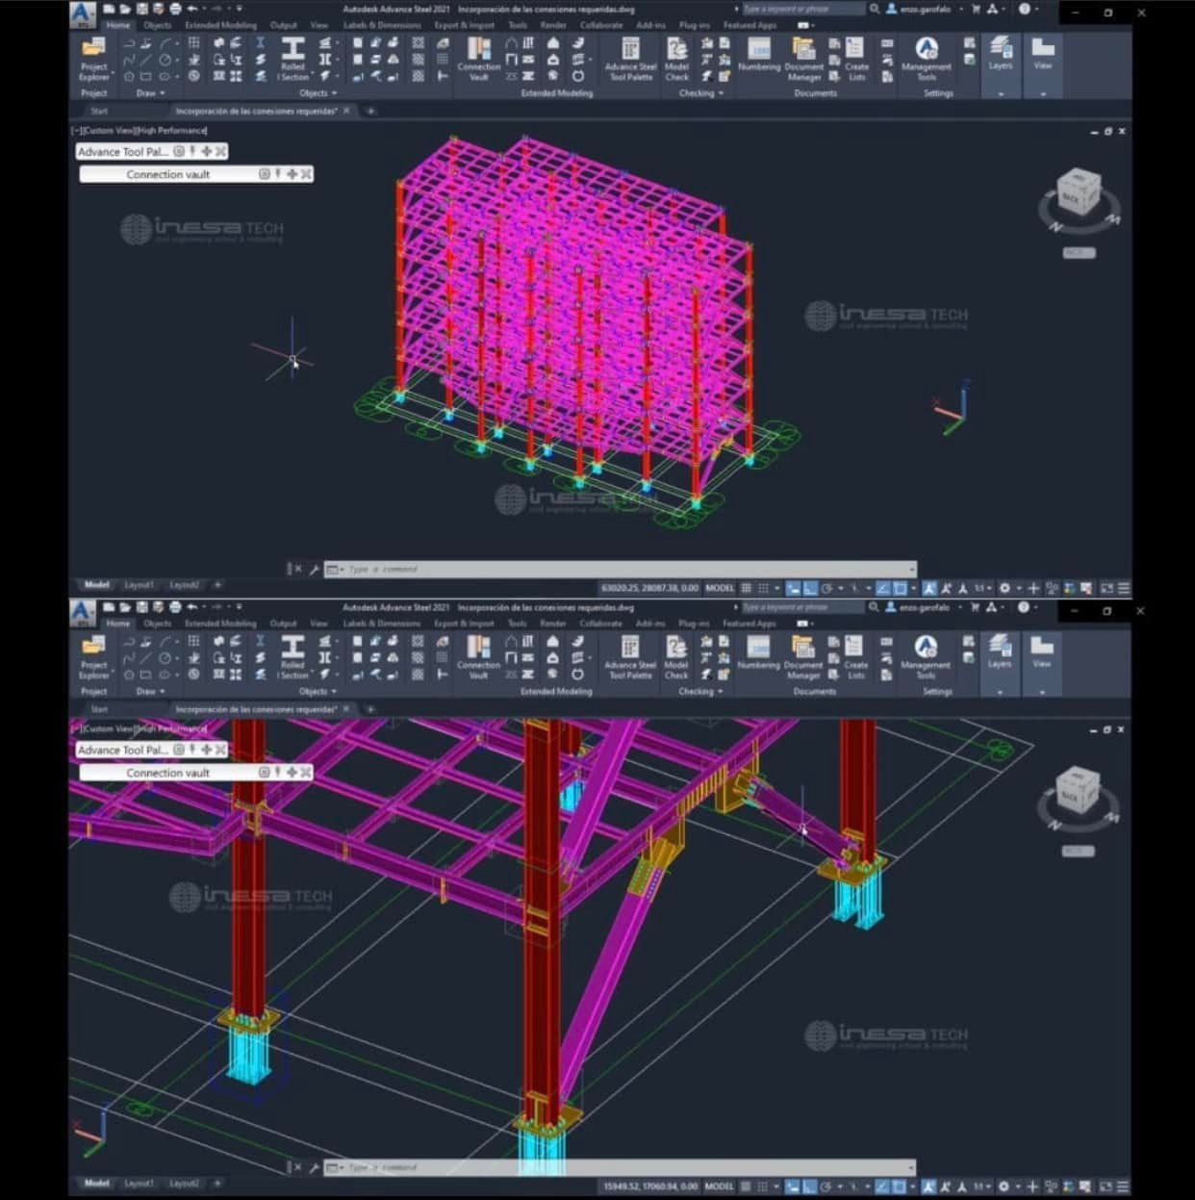
Task: Open Management Tools in the bottom window
Action: click(x=926, y=658)
